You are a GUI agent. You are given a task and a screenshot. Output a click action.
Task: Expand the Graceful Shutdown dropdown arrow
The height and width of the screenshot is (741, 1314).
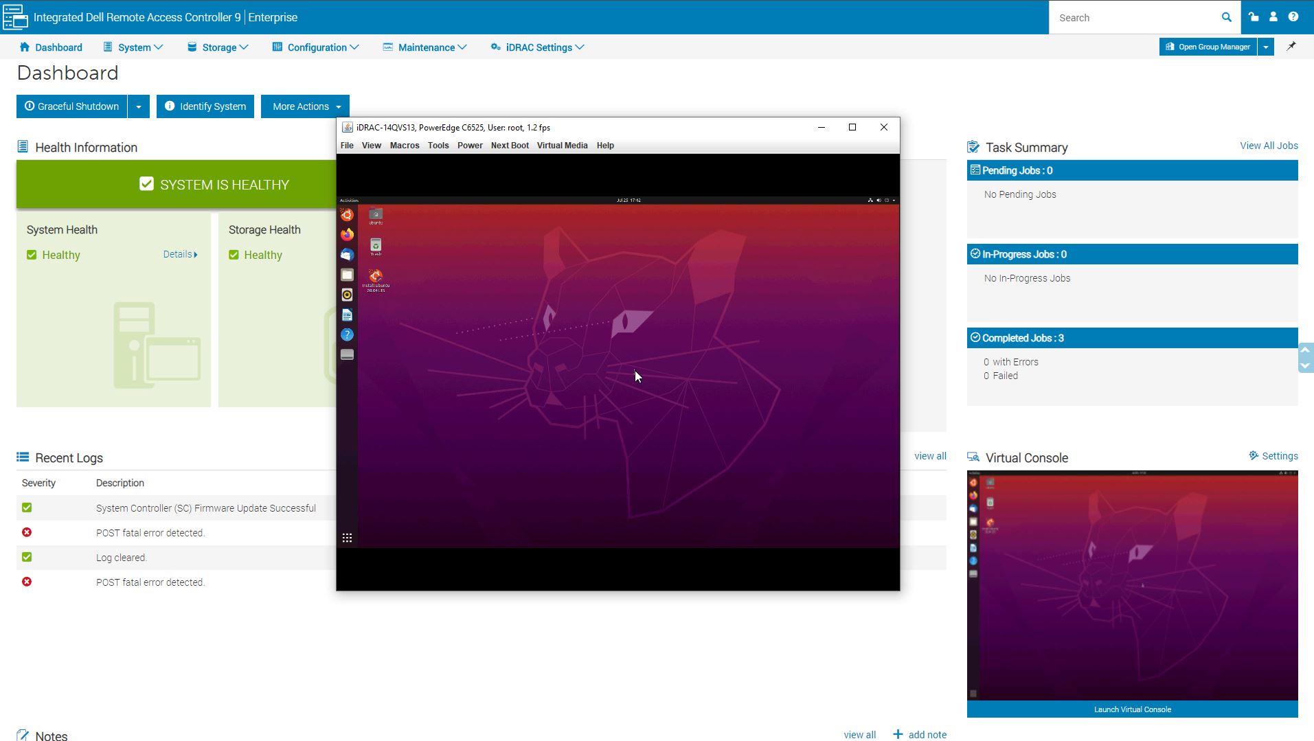click(138, 106)
